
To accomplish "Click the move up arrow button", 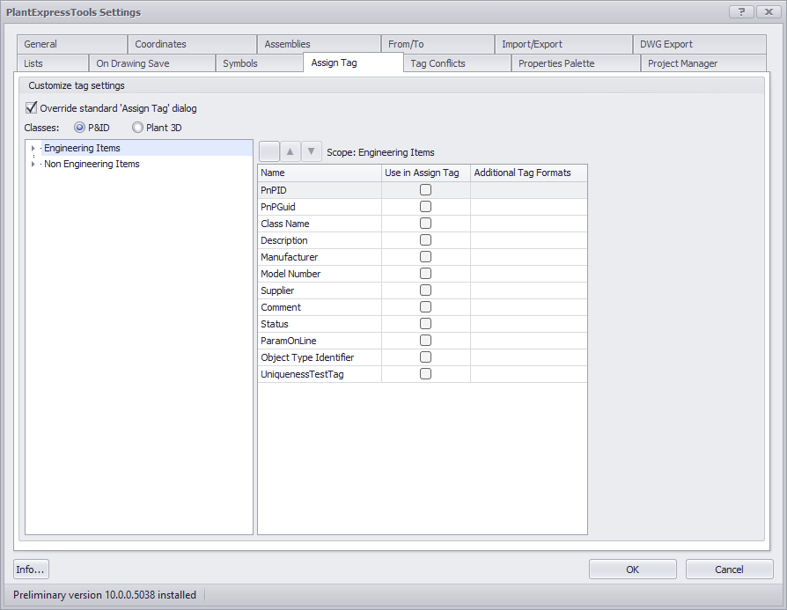I will point(291,151).
